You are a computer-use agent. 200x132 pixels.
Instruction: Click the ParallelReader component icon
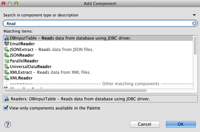7,61
